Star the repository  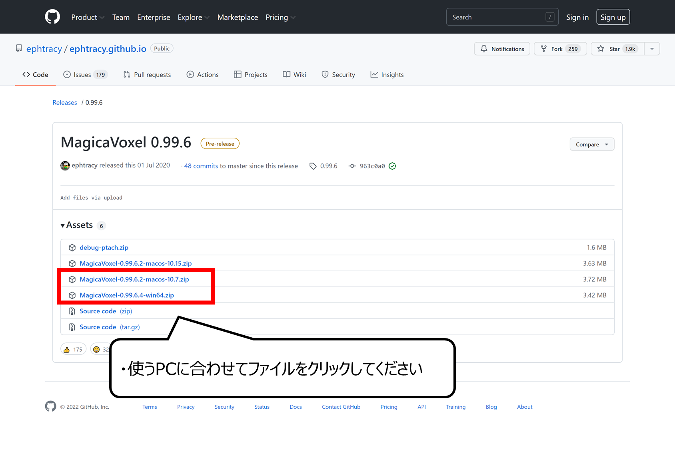[x=617, y=49]
